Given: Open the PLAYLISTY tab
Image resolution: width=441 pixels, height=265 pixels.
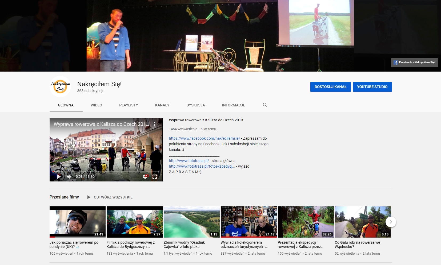Looking at the screenshot, I should [x=129, y=105].
